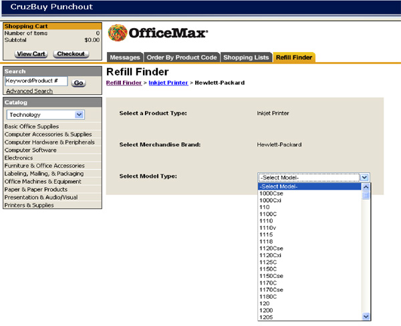This screenshot has width=401, height=326.
Task: Select model 1110v from list
Action: tap(309, 228)
